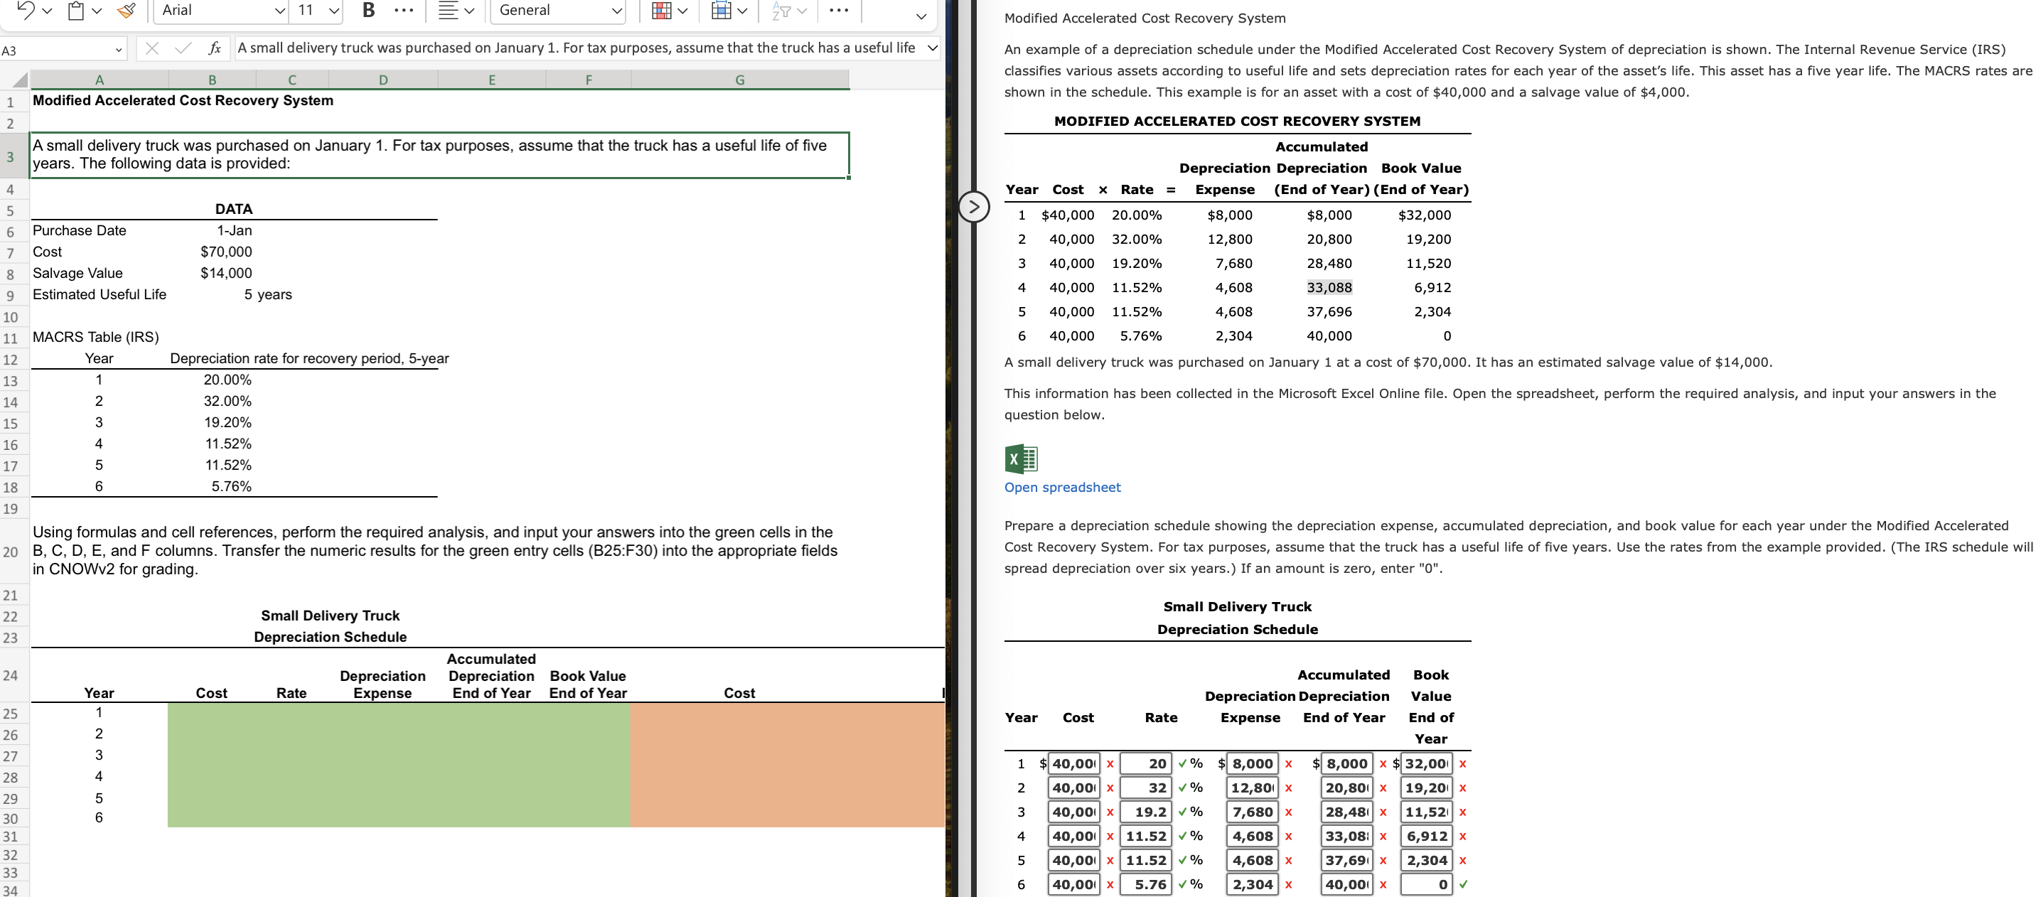
Task: Click the Format as Table icon
Action: point(721,10)
